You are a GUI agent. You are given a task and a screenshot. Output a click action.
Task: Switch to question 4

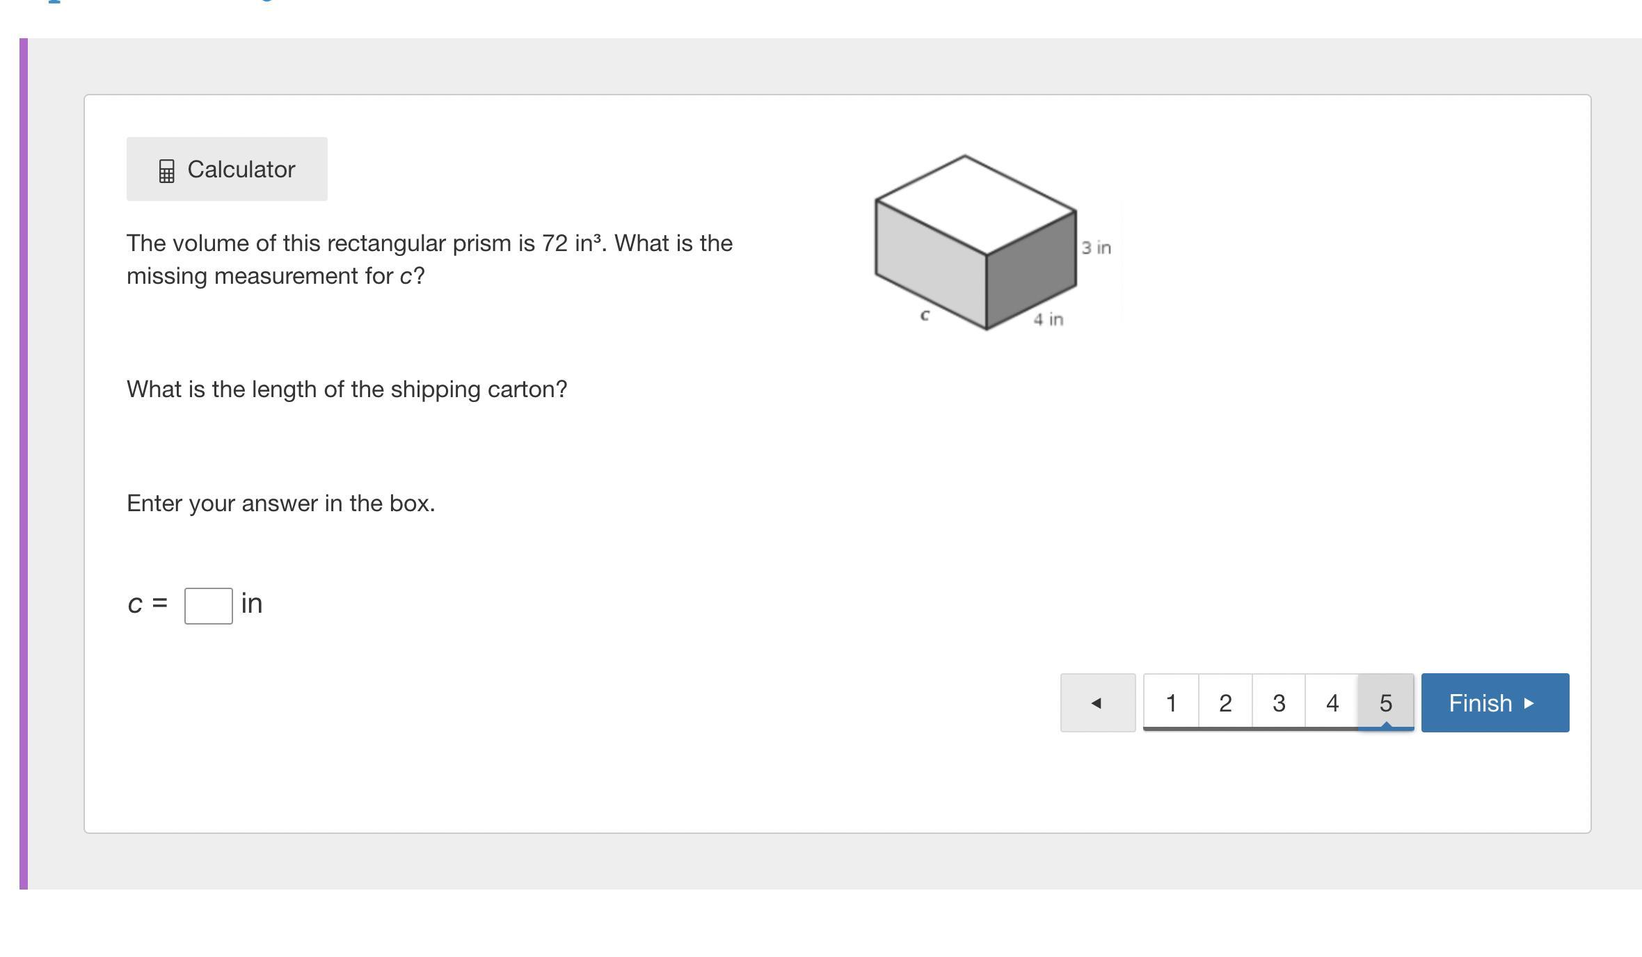tap(1332, 702)
